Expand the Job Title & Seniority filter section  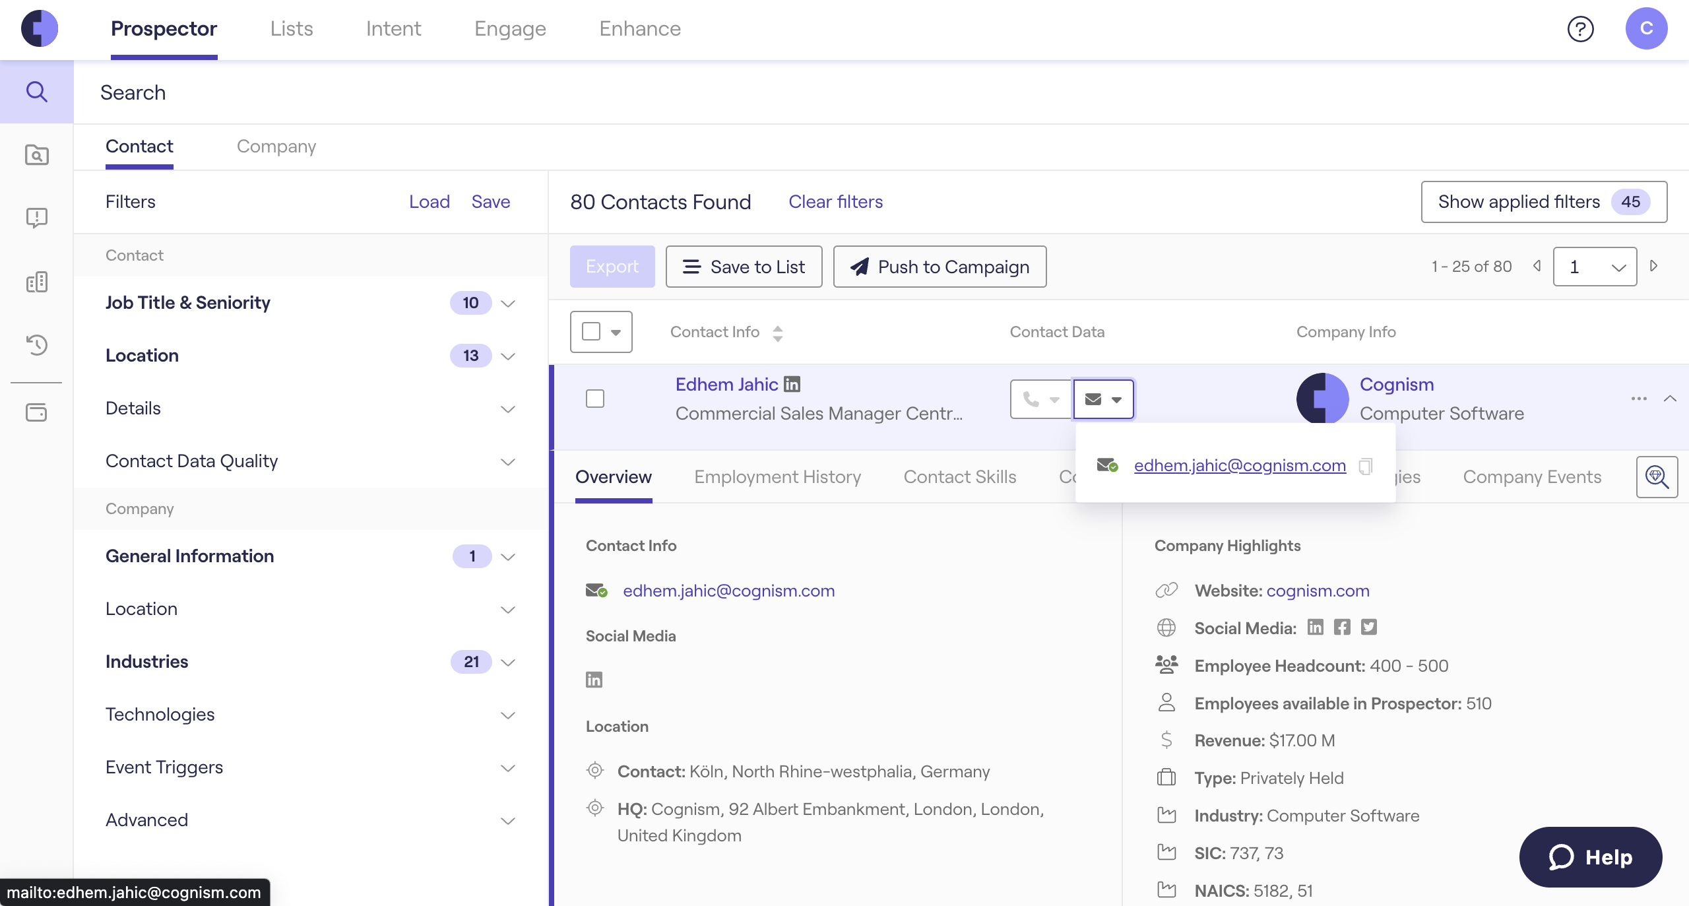point(508,302)
